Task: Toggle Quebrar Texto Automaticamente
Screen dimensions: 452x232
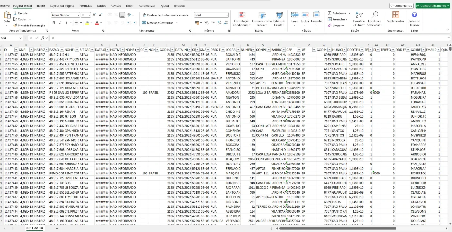Action: 165,15
